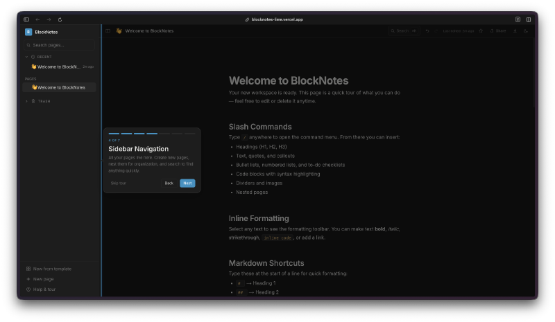Create a New page from sidebar
Viewport: 555px width, 322px height.
click(40, 279)
